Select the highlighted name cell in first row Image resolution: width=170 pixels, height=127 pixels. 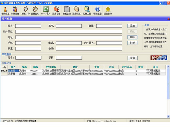(13, 71)
